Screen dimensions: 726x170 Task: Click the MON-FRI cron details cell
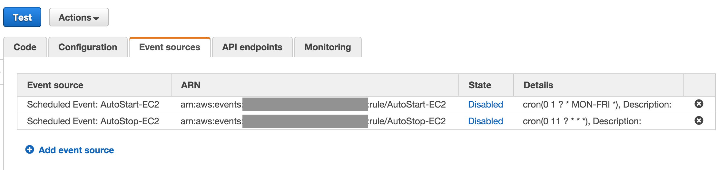pos(597,104)
